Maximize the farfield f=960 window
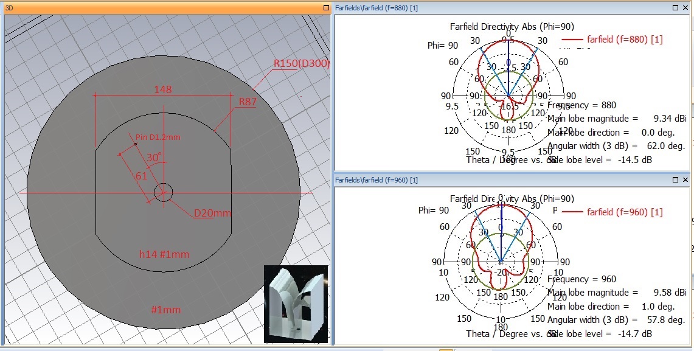Viewport: 694px width, 351px height. [676, 180]
